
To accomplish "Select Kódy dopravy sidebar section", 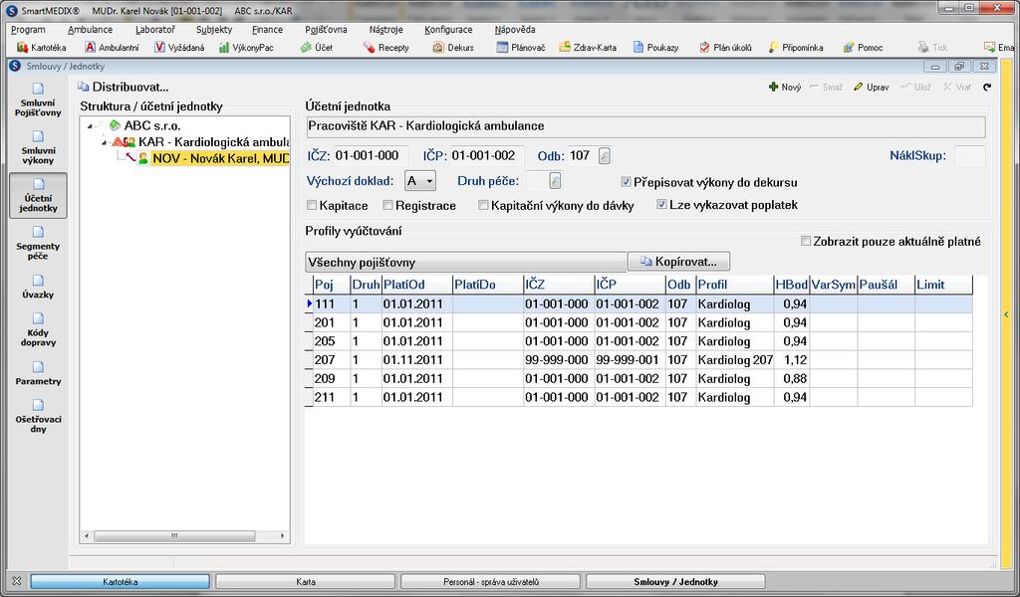I will [38, 329].
